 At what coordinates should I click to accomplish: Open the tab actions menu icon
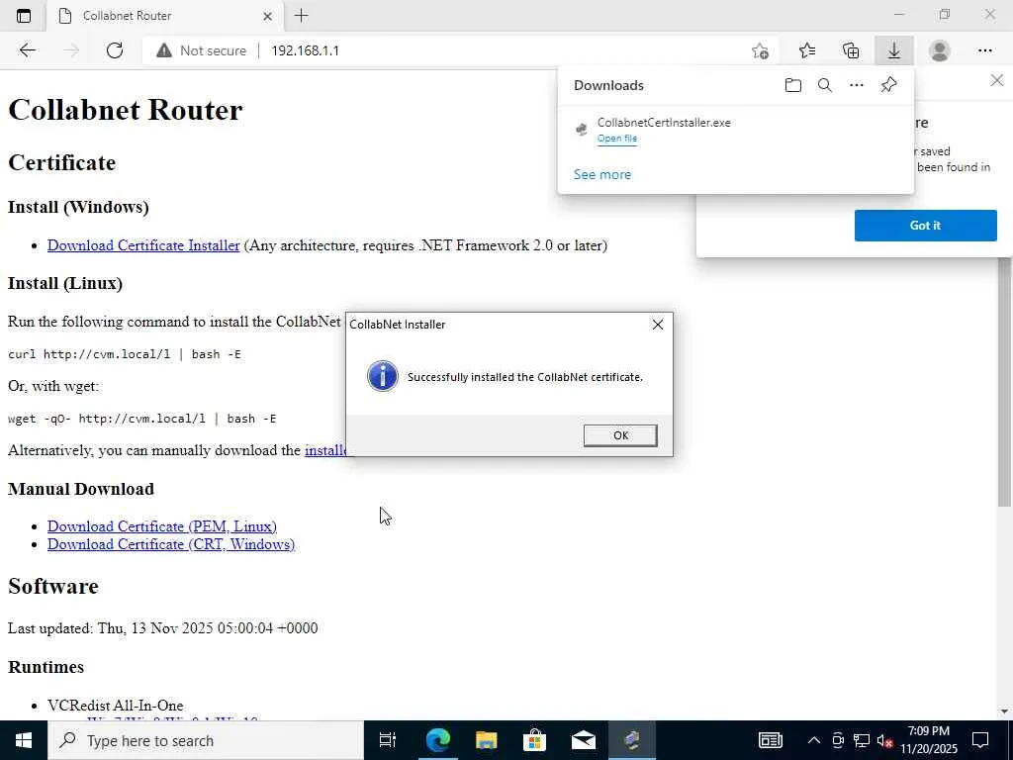[x=24, y=16]
